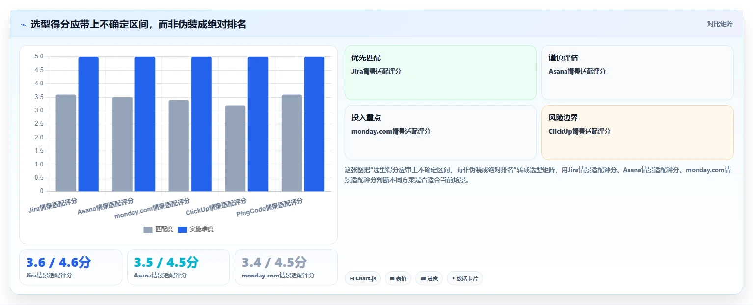Click the gray 匹配度 bar for Asana

pos(122,144)
